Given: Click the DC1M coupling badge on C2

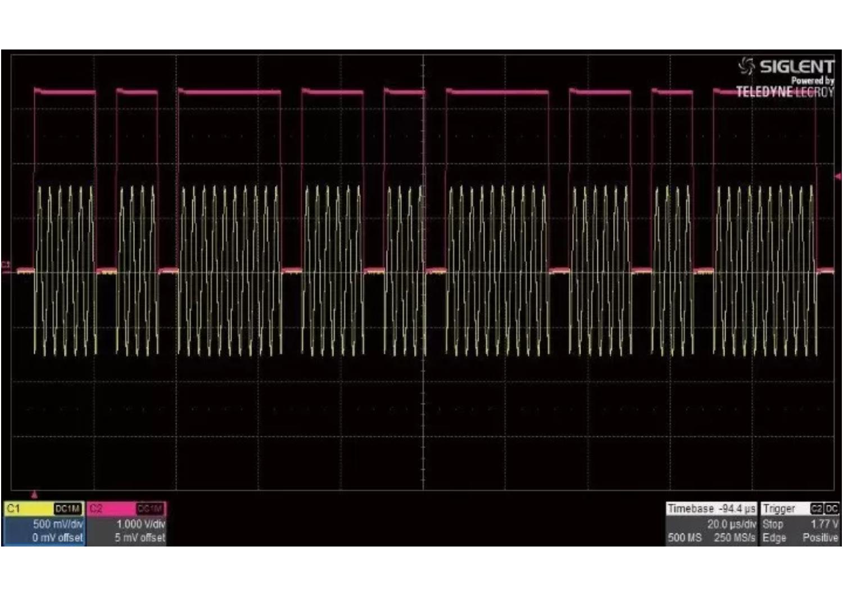Looking at the screenshot, I should [150, 509].
